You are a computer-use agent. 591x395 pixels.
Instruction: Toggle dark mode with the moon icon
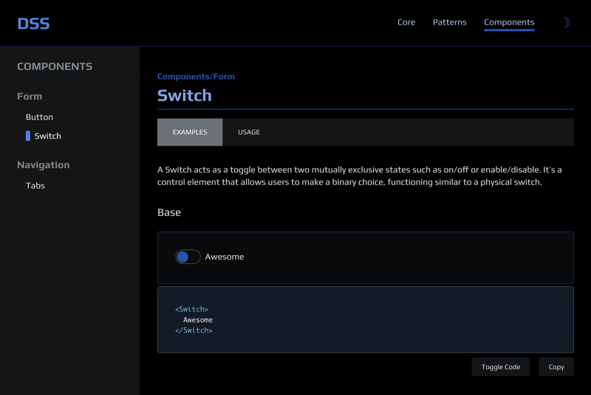pos(566,23)
